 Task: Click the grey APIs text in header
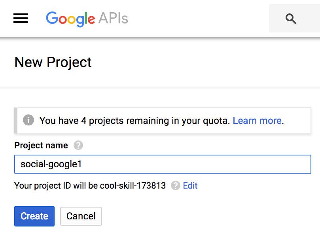(x=113, y=18)
